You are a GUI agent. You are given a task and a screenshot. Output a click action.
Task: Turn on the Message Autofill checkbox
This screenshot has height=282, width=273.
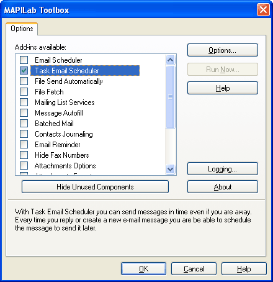click(24, 113)
